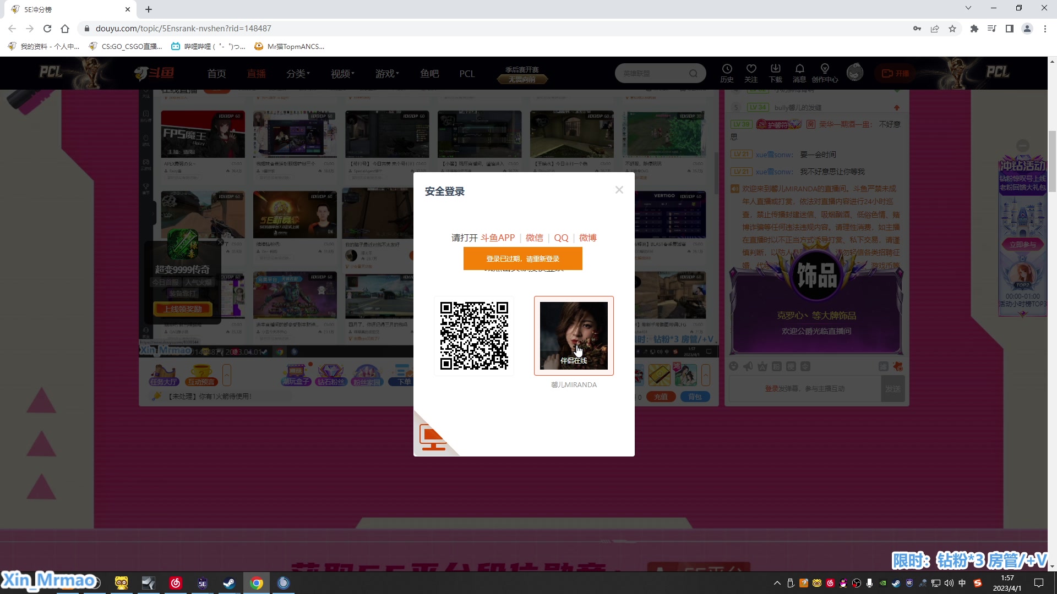This screenshot has width=1057, height=594.
Task: Open the tab search dropdown arrow
Action: 968,8
